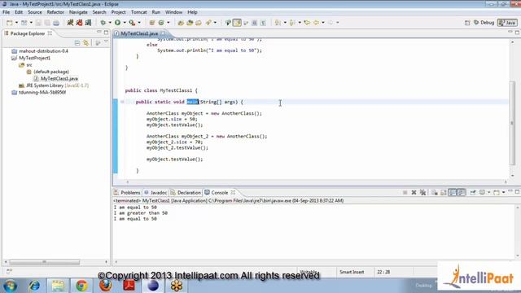
Task: Click the Search flashlight toolbar icon
Action: click(208, 23)
